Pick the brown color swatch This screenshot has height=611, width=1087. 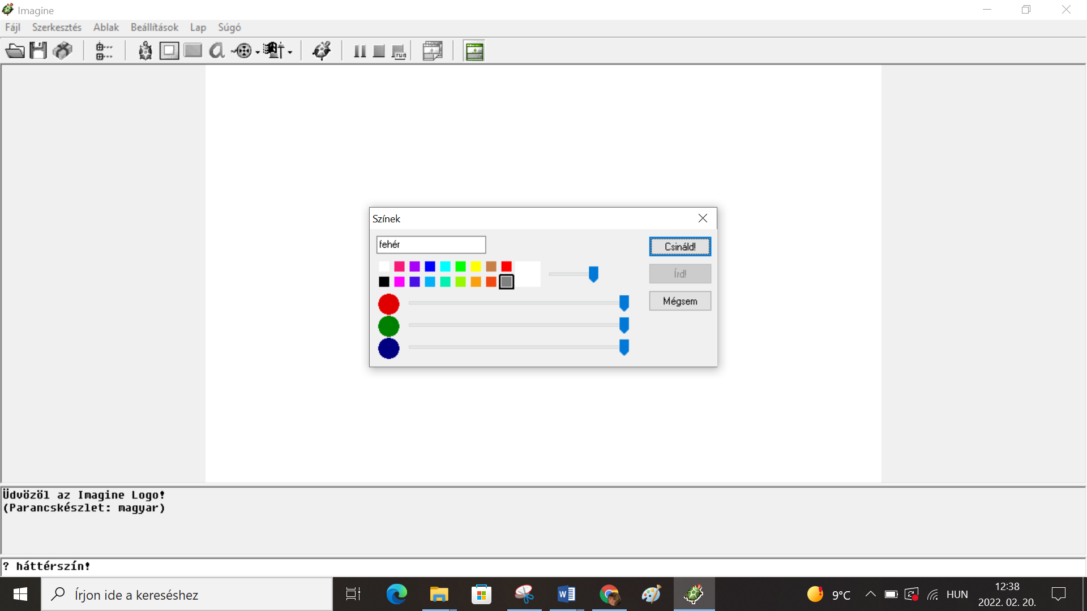coord(491,266)
